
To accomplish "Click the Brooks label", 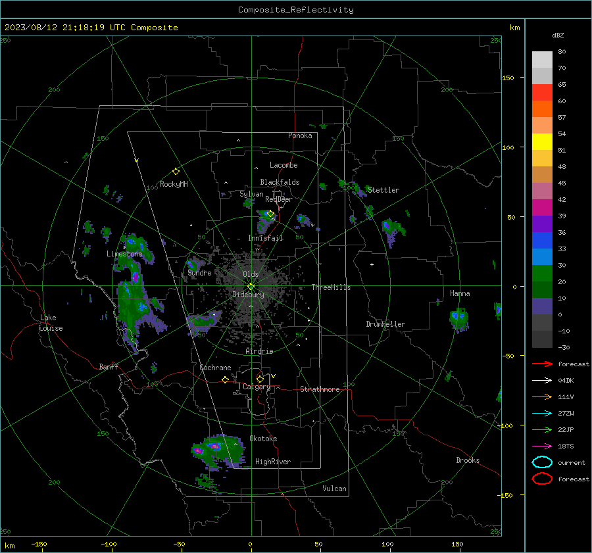I will [x=468, y=460].
